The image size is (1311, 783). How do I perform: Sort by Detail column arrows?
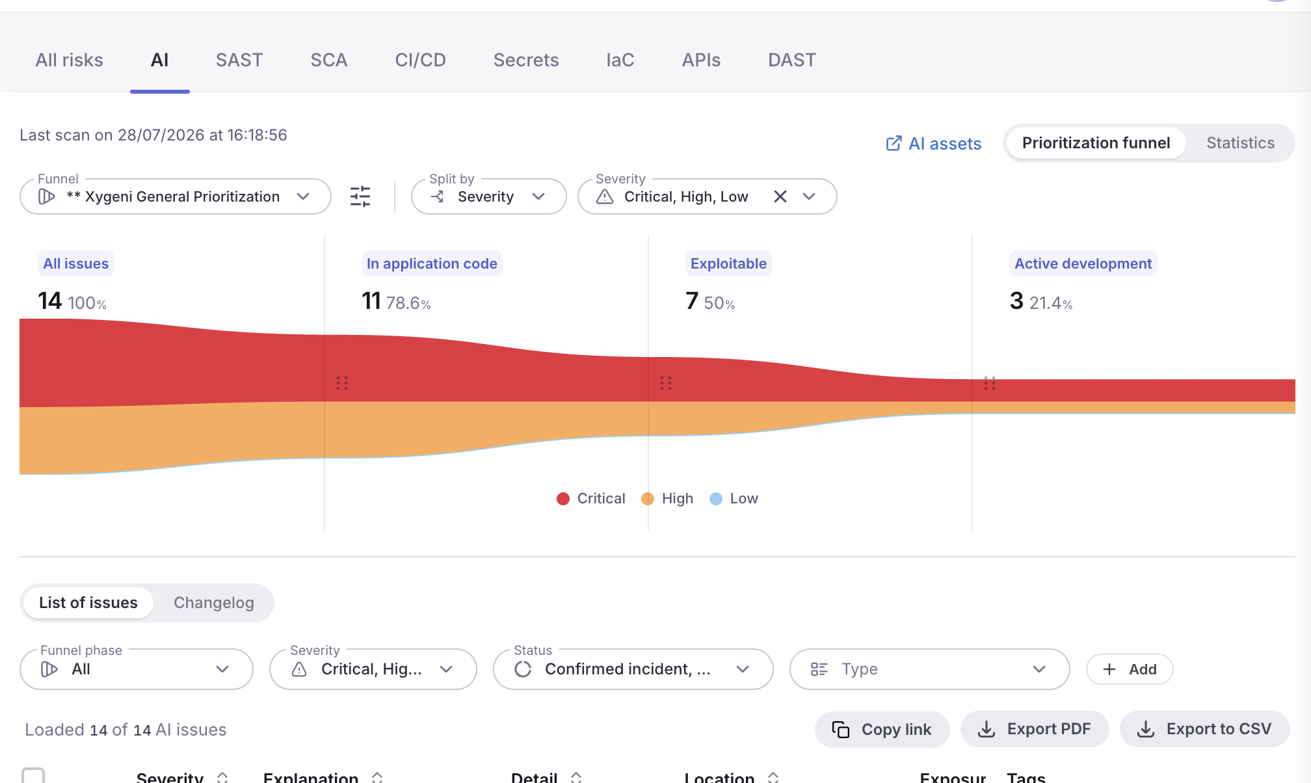tap(576, 777)
